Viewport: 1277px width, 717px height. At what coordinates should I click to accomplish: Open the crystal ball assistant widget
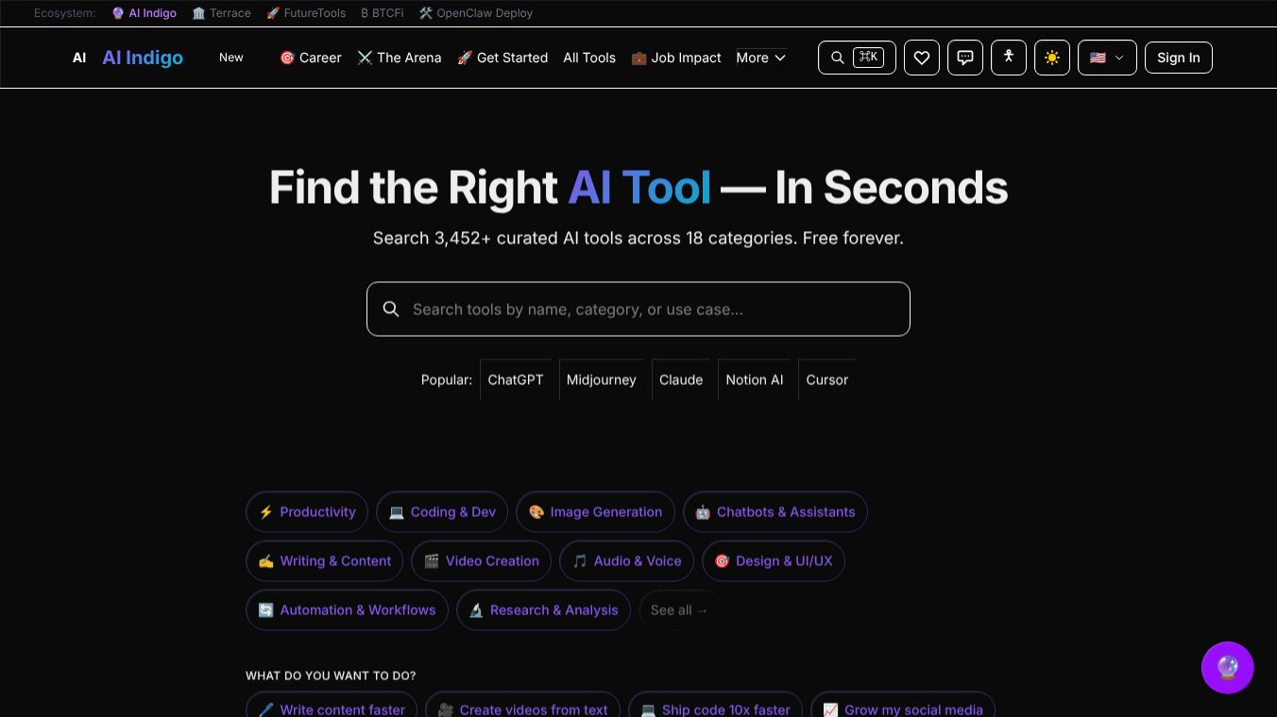(1227, 667)
